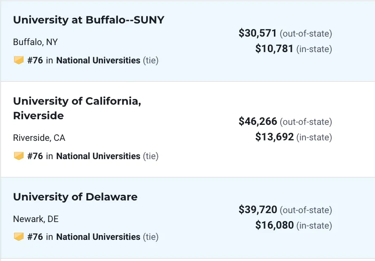Image resolution: width=375 pixels, height=261 pixels.
Task: Click Delaware's $39,720 out-of-state tuition
Action: pyautogui.click(x=258, y=209)
